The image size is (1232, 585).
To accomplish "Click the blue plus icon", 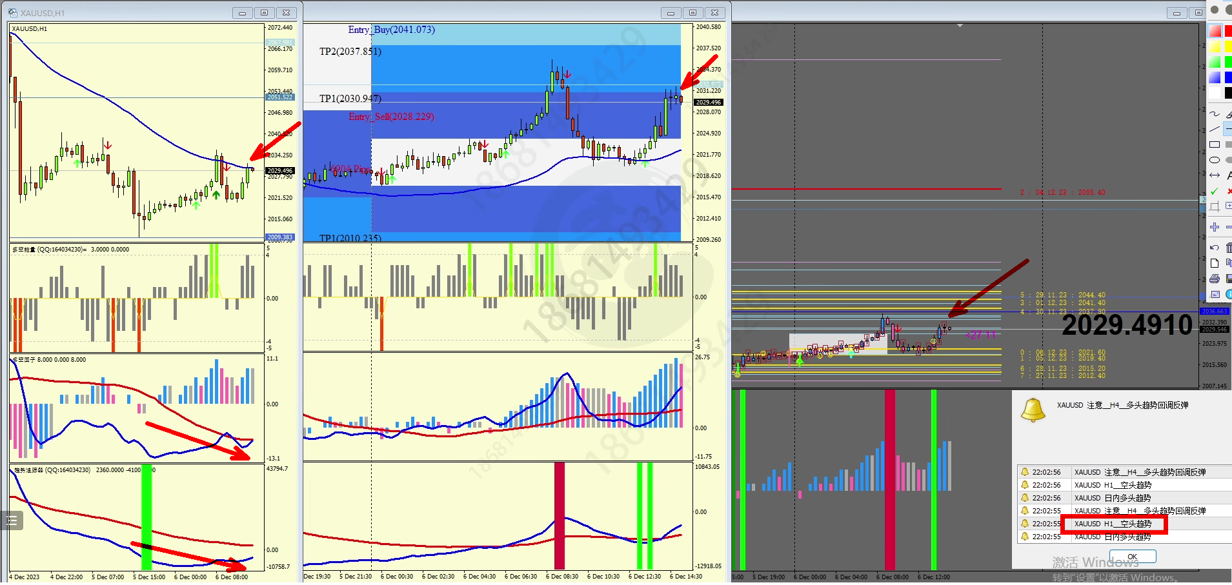I will pos(1215,227).
